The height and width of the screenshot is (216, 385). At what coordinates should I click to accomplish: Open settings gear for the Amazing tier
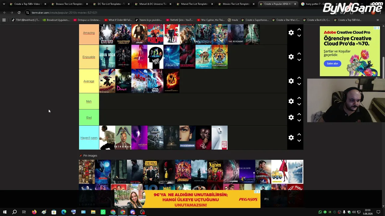291,33
